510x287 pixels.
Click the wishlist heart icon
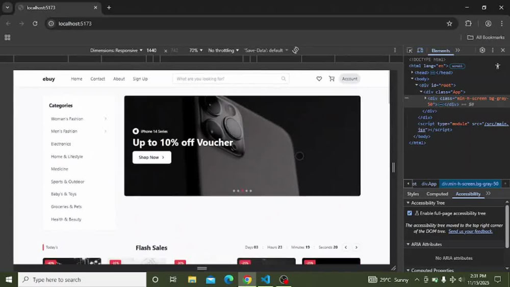click(x=319, y=79)
